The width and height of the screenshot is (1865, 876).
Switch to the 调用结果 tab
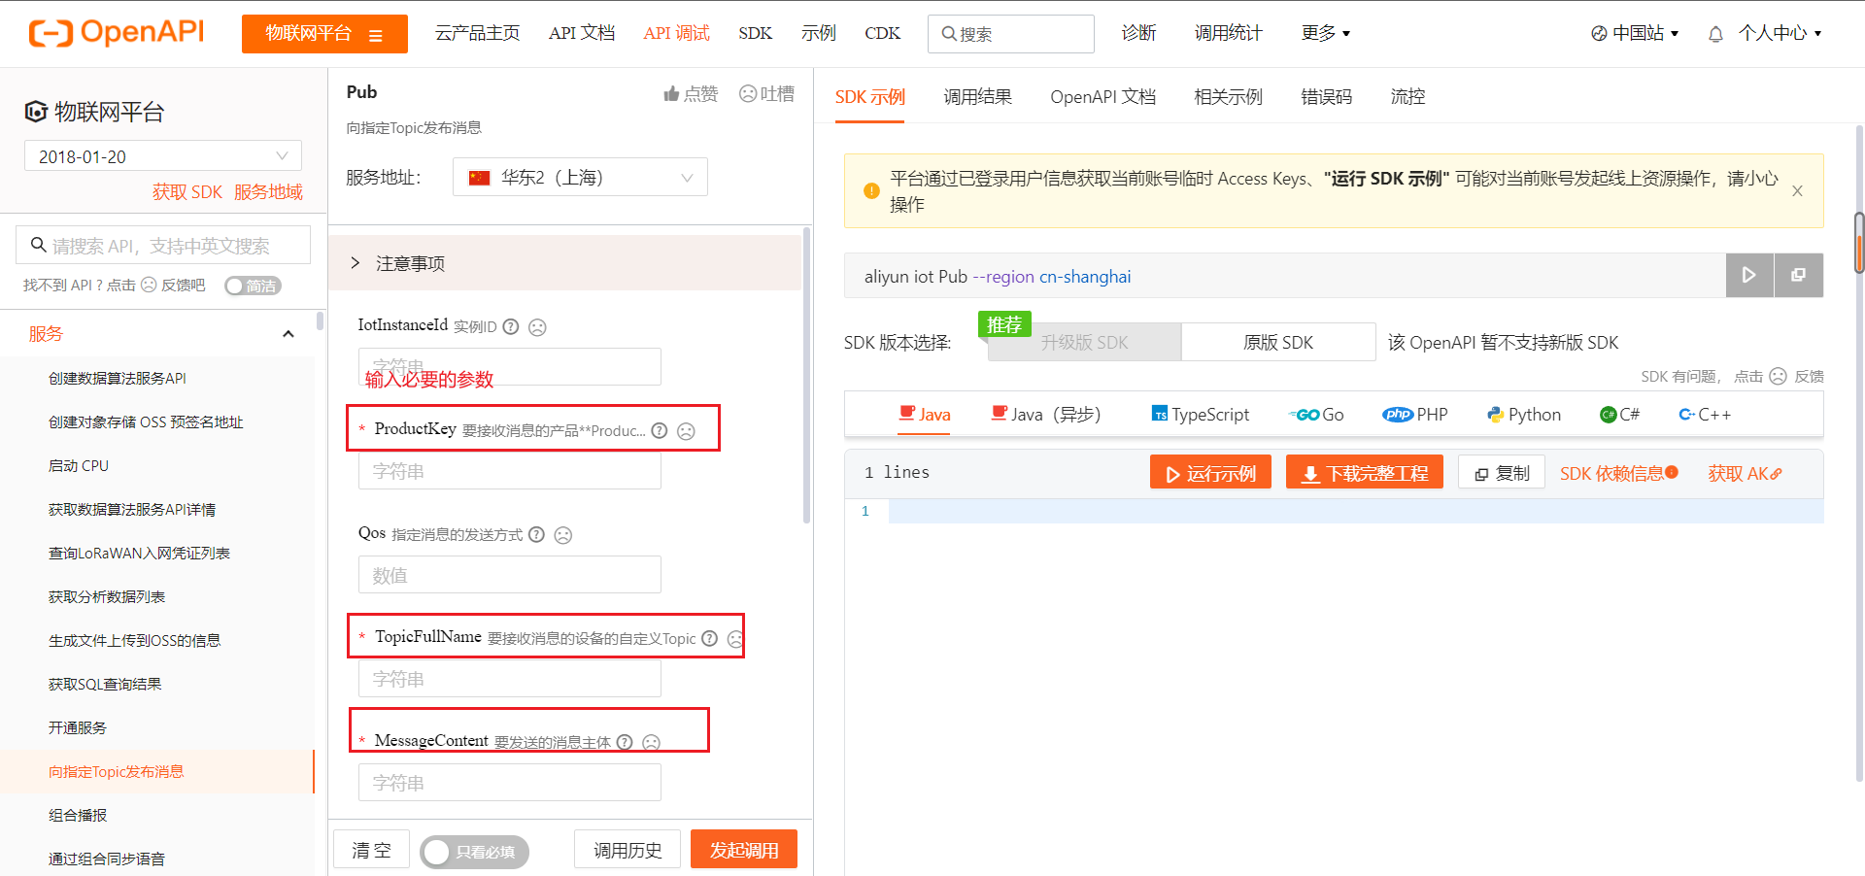(x=977, y=96)
